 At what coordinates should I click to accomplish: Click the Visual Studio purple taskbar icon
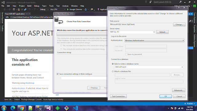(x=49, y=108)
